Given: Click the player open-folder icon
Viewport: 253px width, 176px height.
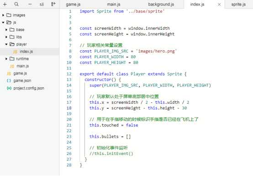Looking at the screenshot, I should 12,44.
